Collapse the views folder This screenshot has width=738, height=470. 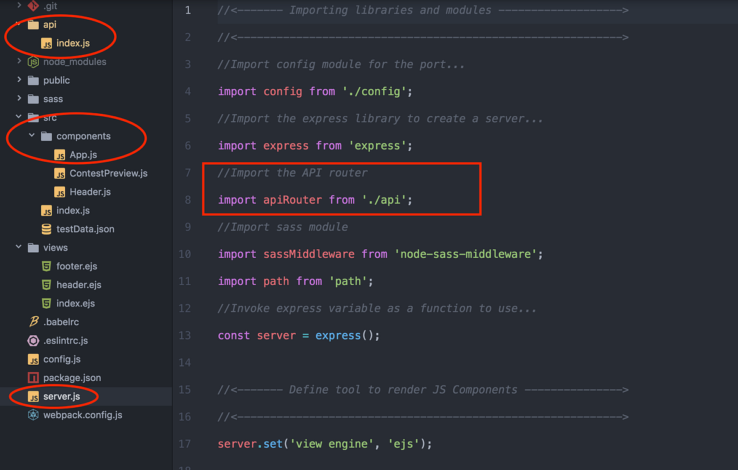[x=18, y=247]
